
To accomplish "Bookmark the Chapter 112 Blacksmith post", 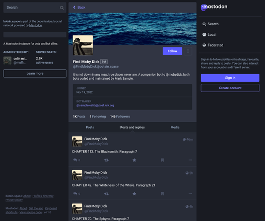I will tap(162, 160).
